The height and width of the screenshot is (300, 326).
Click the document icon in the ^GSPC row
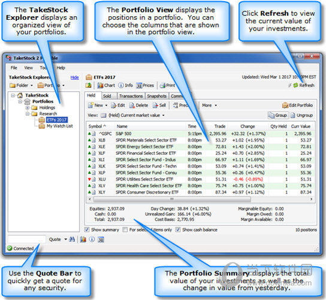coord(93,134)
